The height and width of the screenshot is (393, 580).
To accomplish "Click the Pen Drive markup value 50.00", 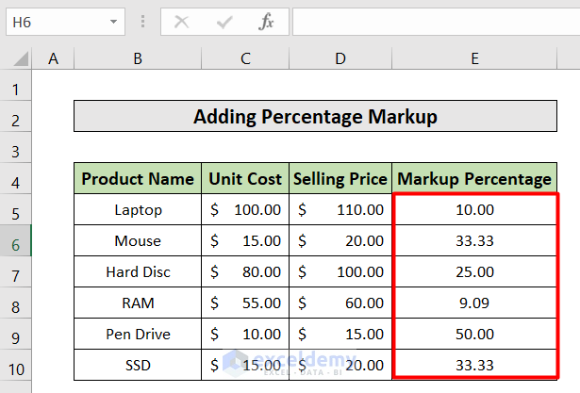I will tap(474, 334).
